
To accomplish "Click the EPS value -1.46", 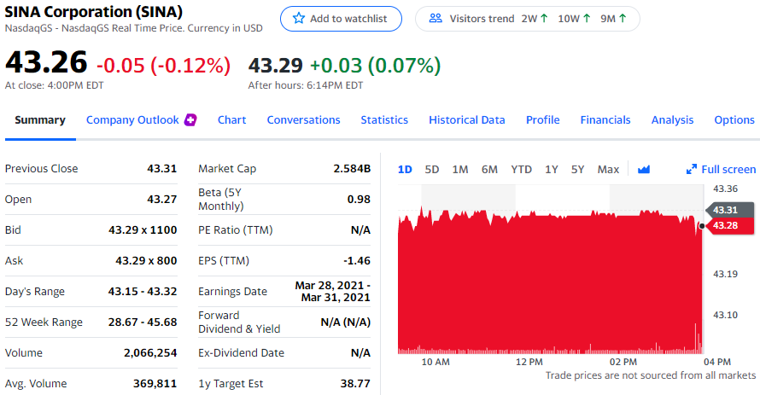I will point(357,261).
